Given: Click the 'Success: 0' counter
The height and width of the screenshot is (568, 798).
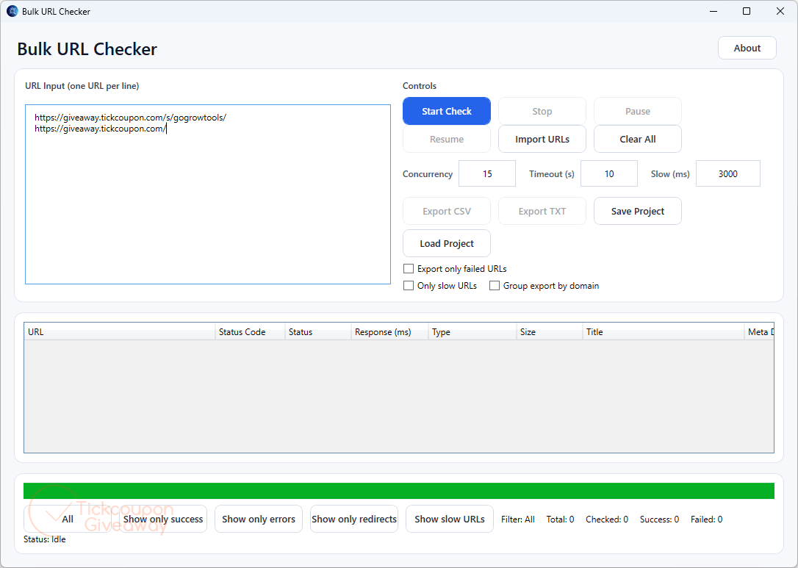Looking at the screenshot, I should [x=659, y=520].
